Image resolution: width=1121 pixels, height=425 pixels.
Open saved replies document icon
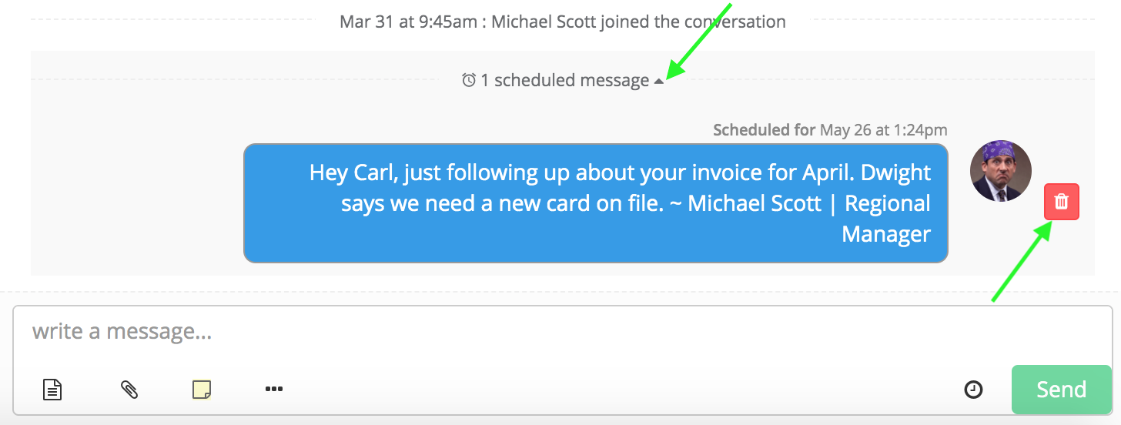(x=52, y=390)
